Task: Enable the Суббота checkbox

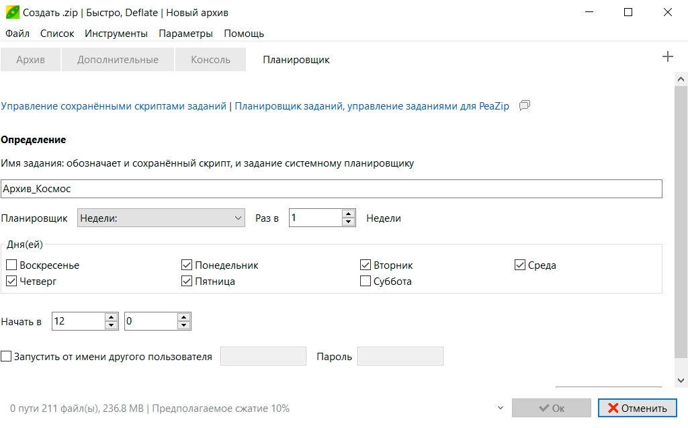Action: pos(365,281)
